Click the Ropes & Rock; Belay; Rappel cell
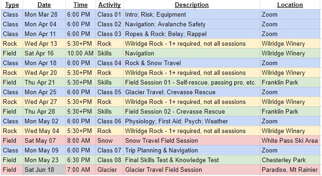The height and width of the screenshot is (176, 322). (x=192, y=34)
